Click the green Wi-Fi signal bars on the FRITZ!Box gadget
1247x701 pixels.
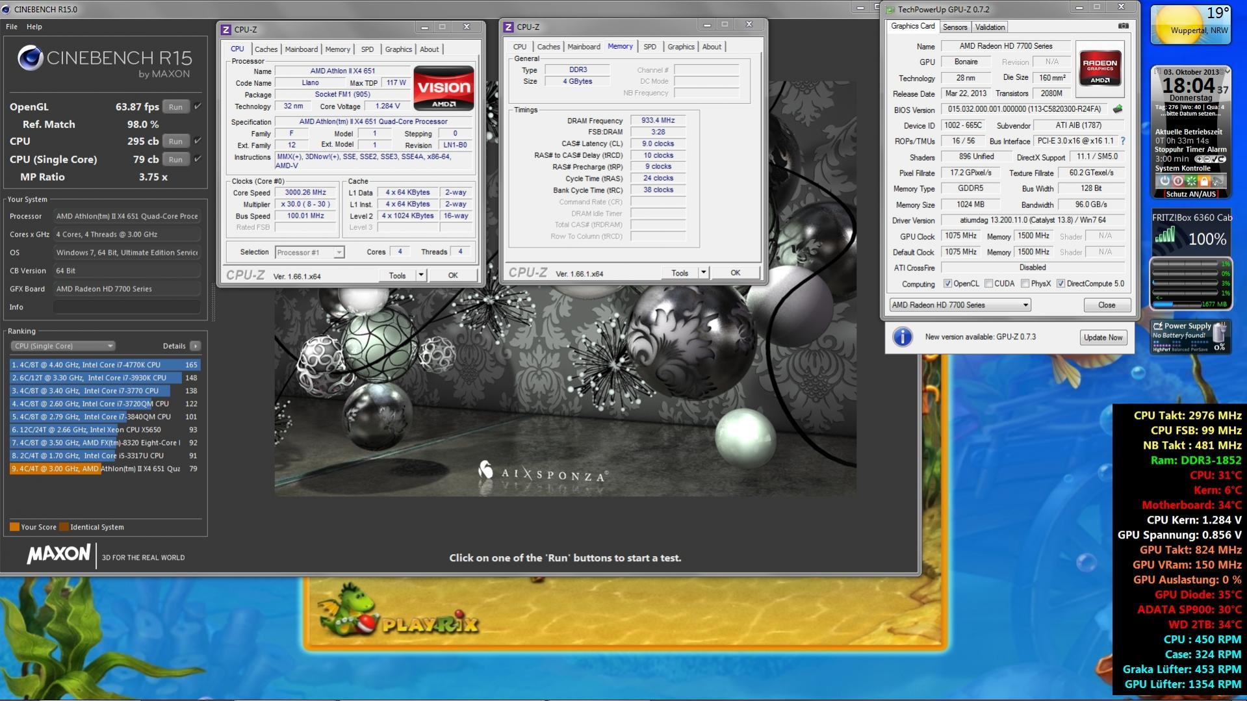coord(1165,235)
